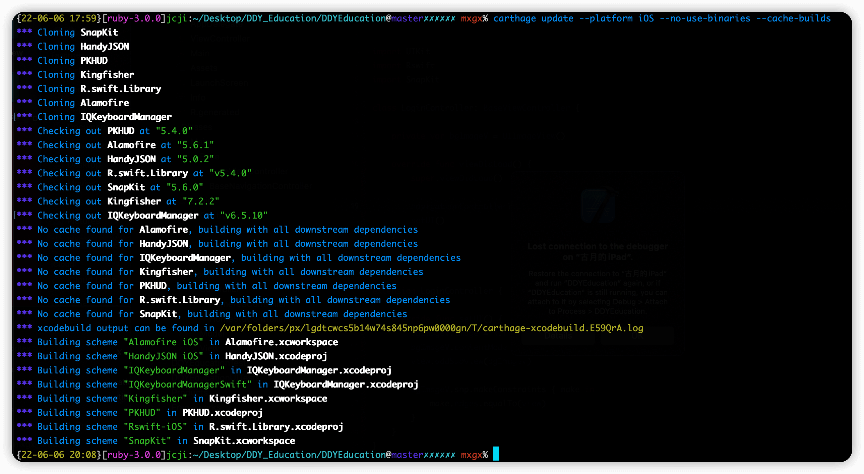Click the 20:08 timestamp in bottom prompt
864x474 pixels.
[83, 455]
